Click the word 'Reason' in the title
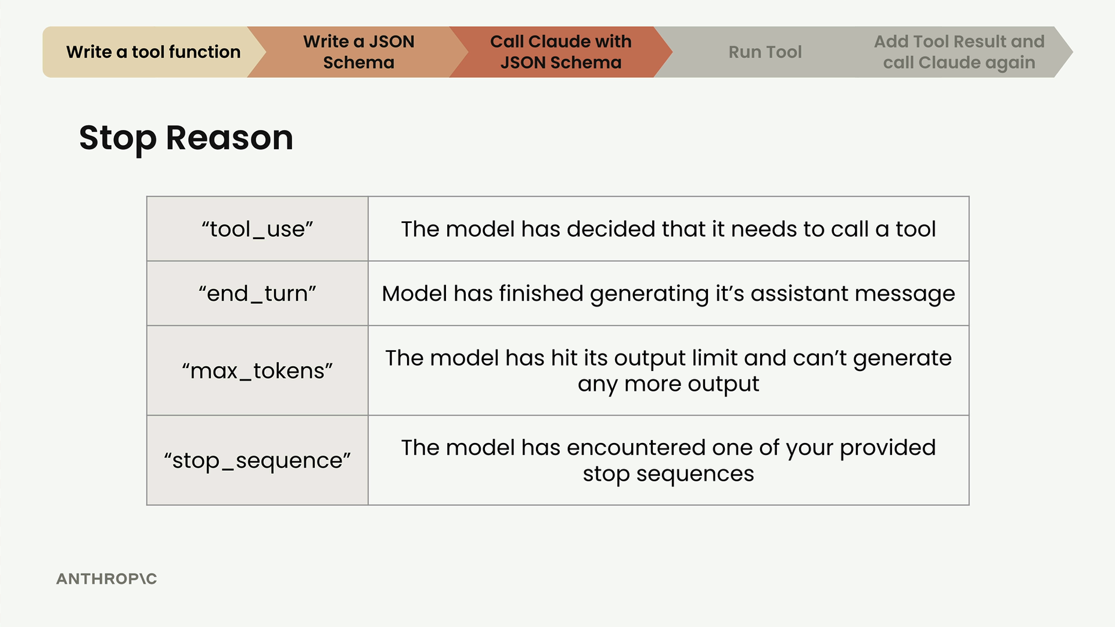1115x627 pixels. (x=229, y=138)
